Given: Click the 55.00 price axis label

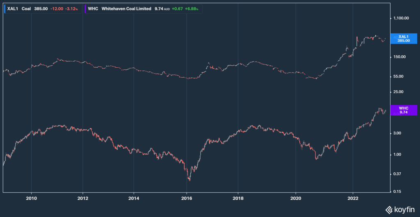Looking at the screenshot, I should tap(399, 76).
